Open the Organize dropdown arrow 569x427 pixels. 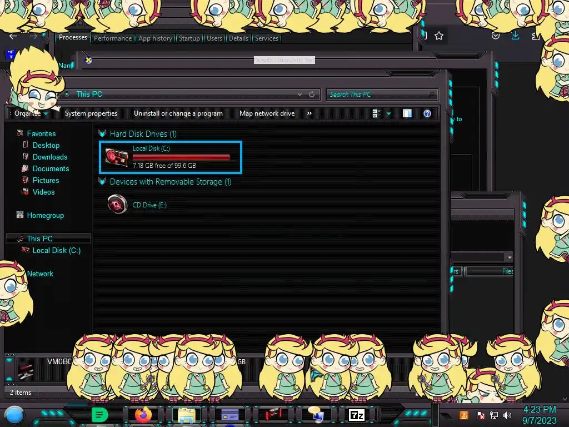(x=46, y=113)
